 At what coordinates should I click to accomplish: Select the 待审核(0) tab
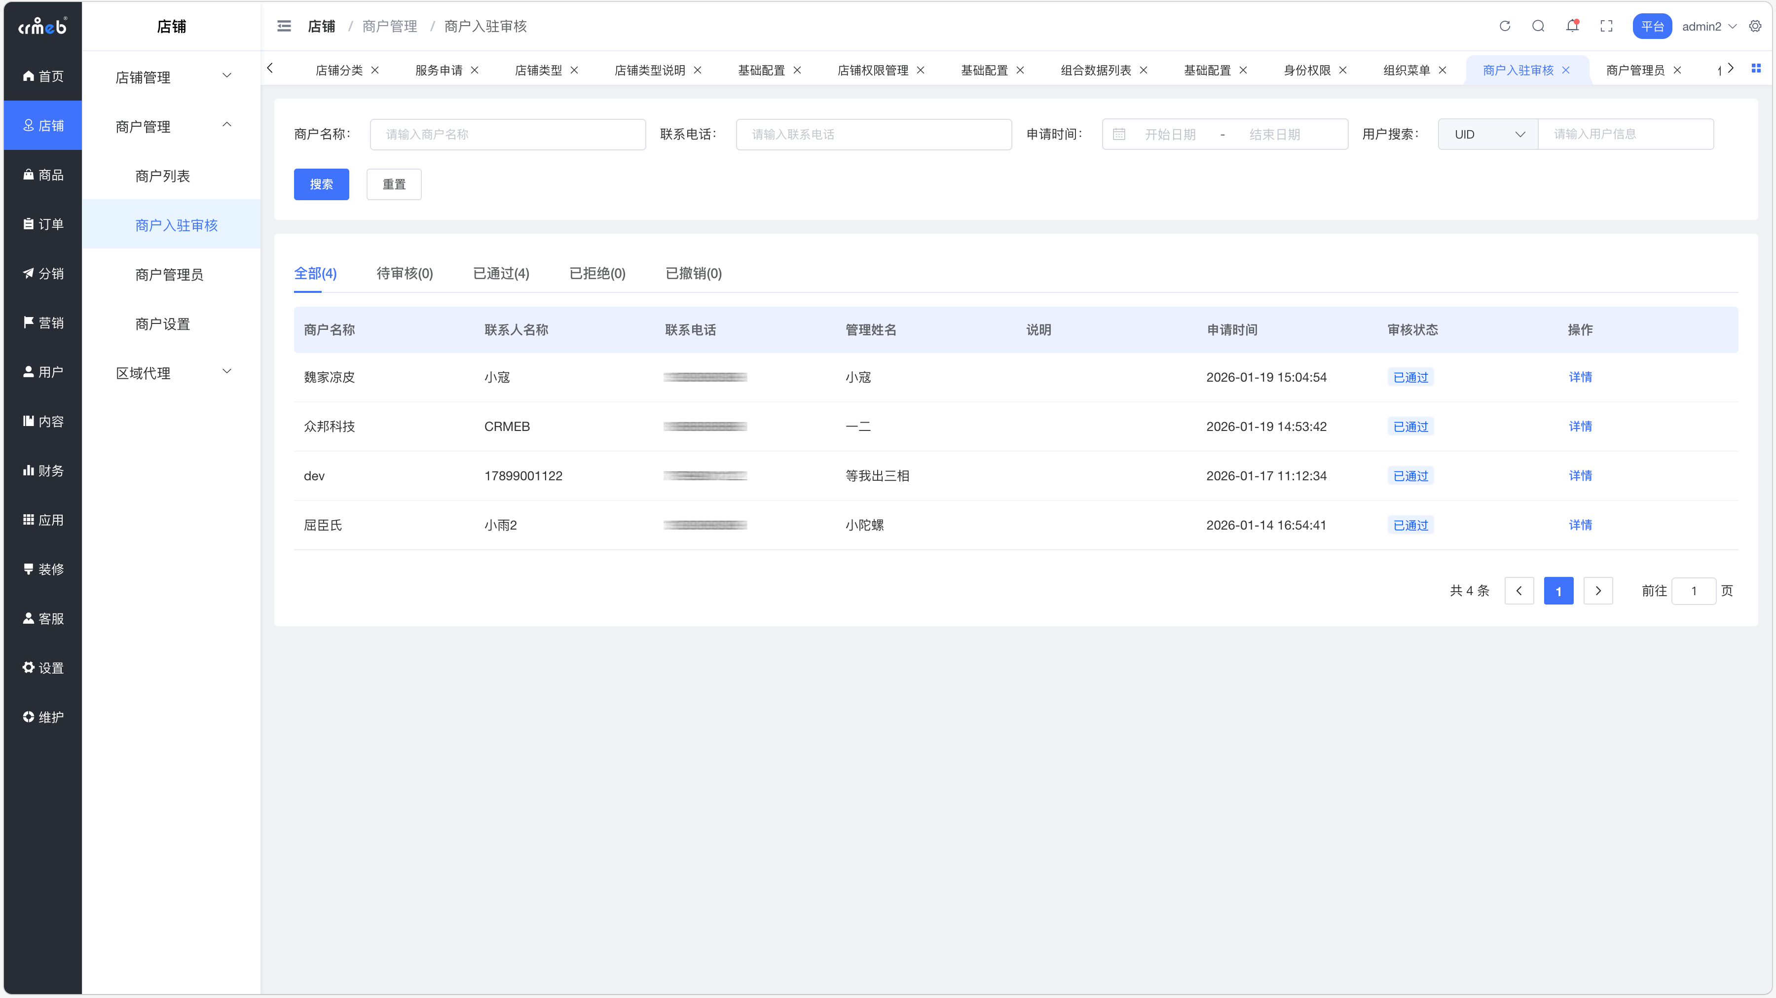pos(405,274)
